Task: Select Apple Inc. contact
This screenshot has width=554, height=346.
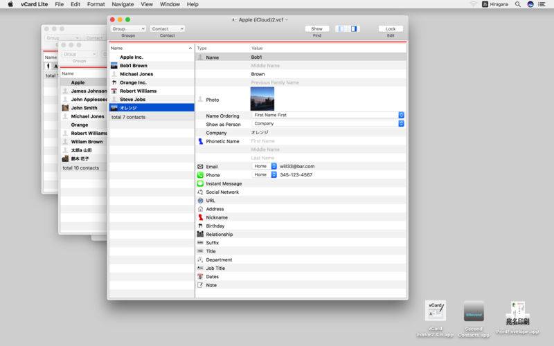Action: point(152,57)
